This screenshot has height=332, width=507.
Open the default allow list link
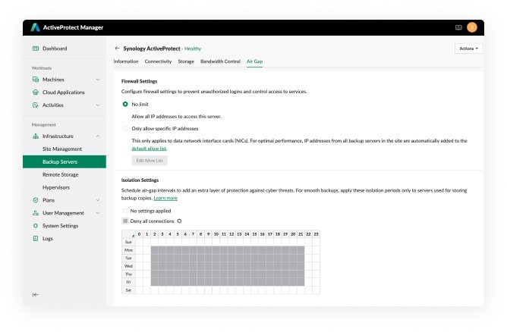point(149,149)
